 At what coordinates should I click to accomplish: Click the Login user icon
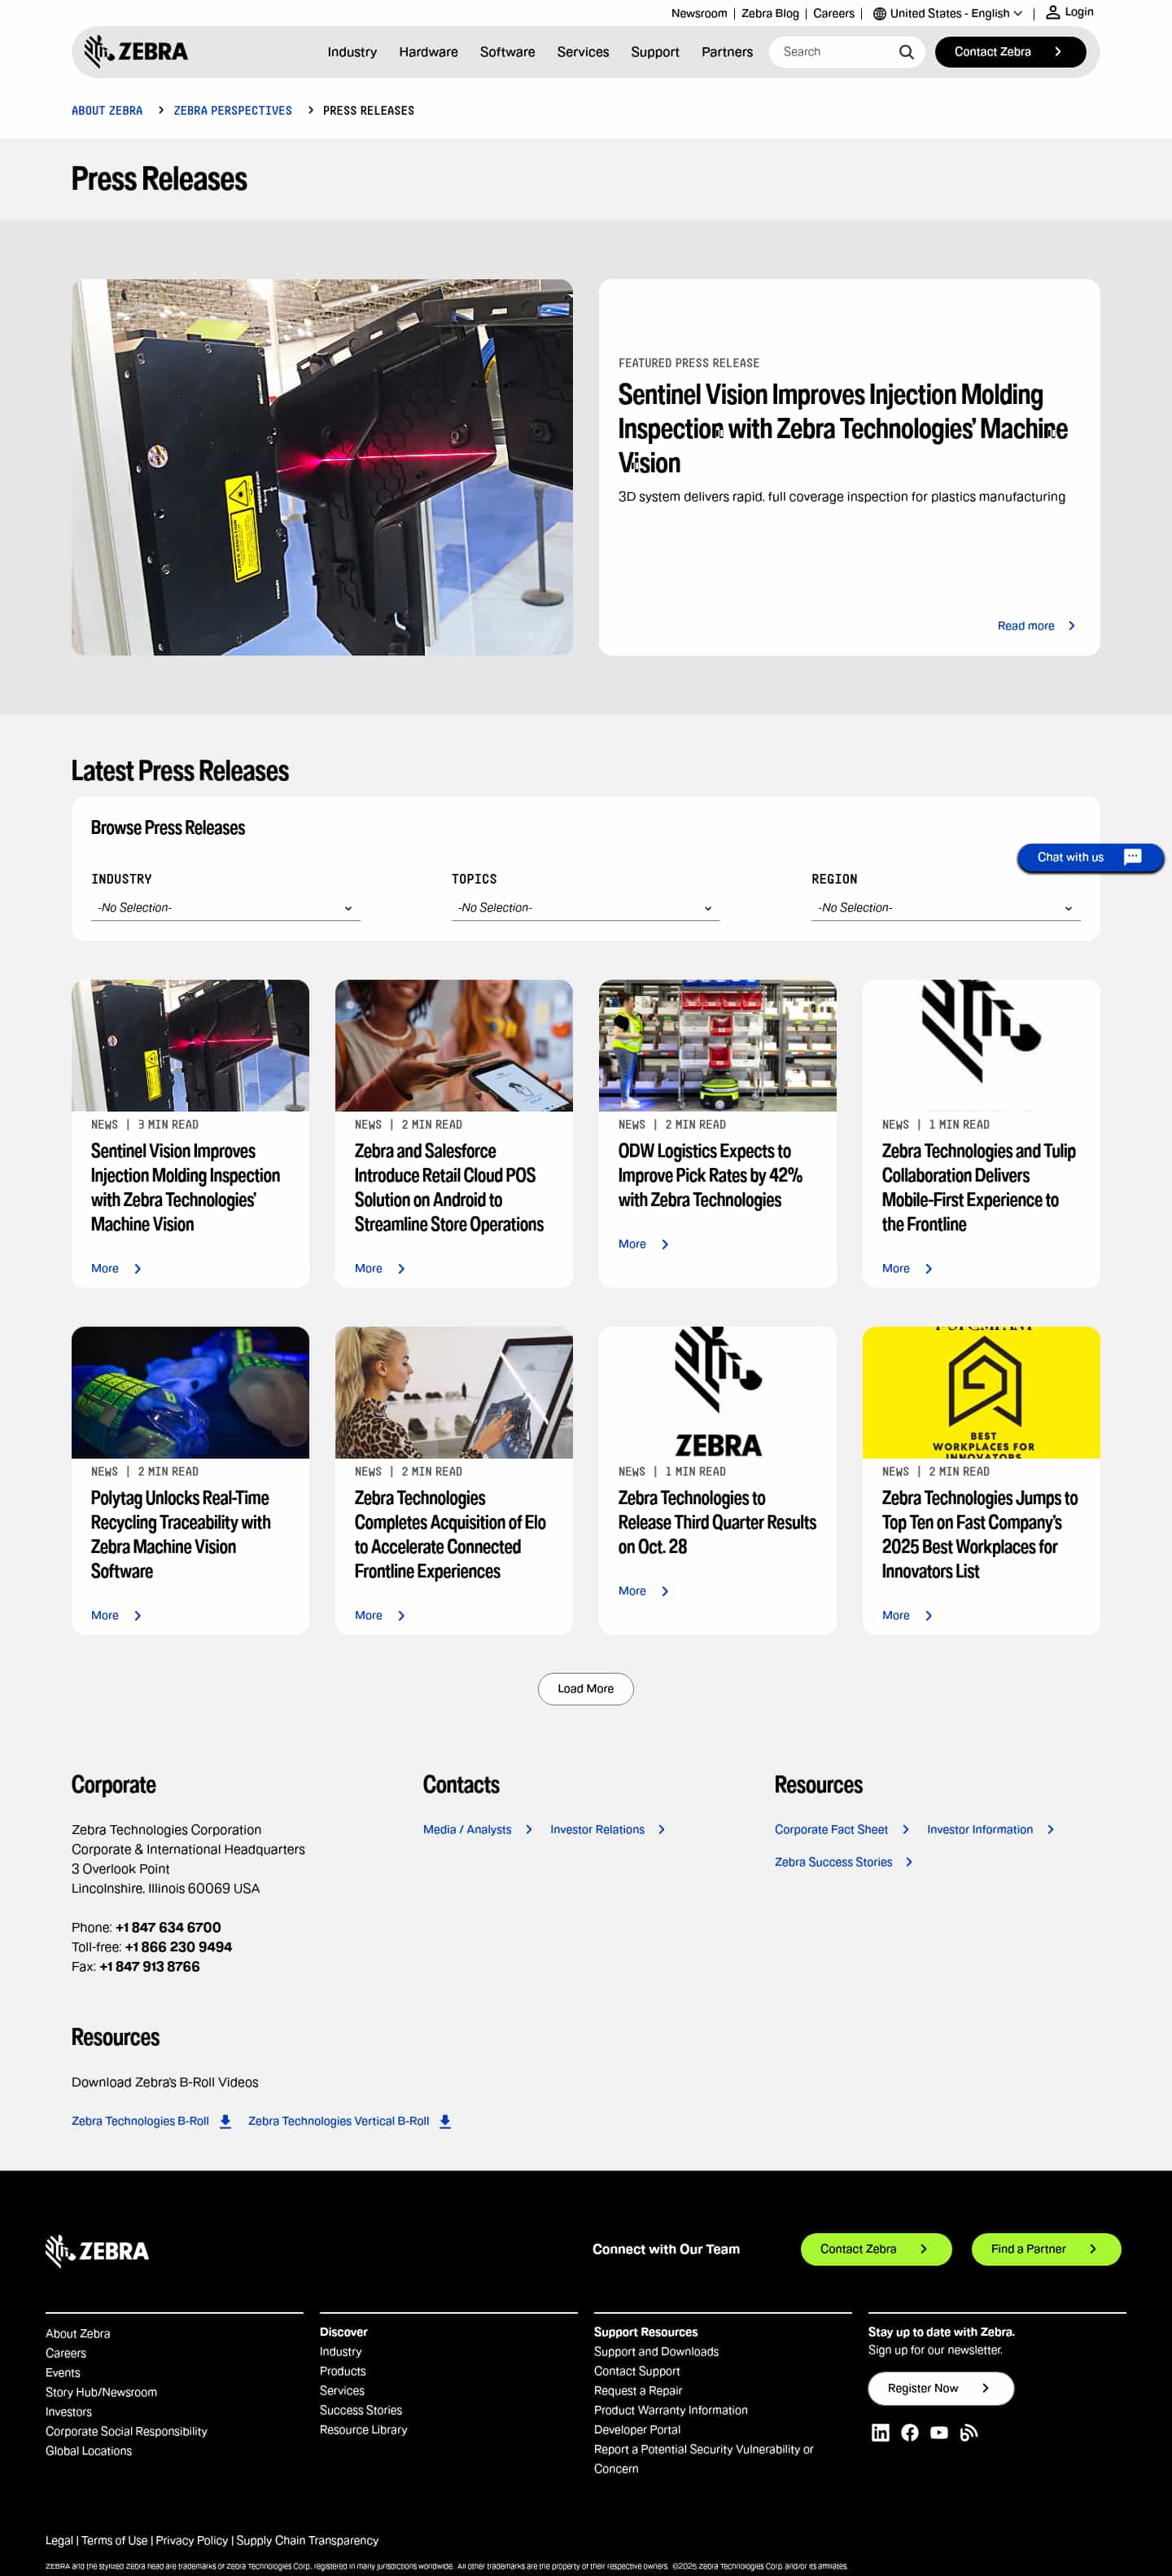pyautogui.click(x=1052, y=13)
